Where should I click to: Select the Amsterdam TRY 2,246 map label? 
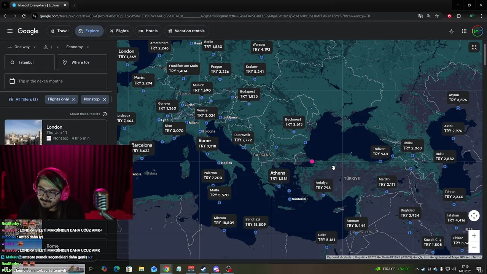pyautogui.click(x=159, y=46)
